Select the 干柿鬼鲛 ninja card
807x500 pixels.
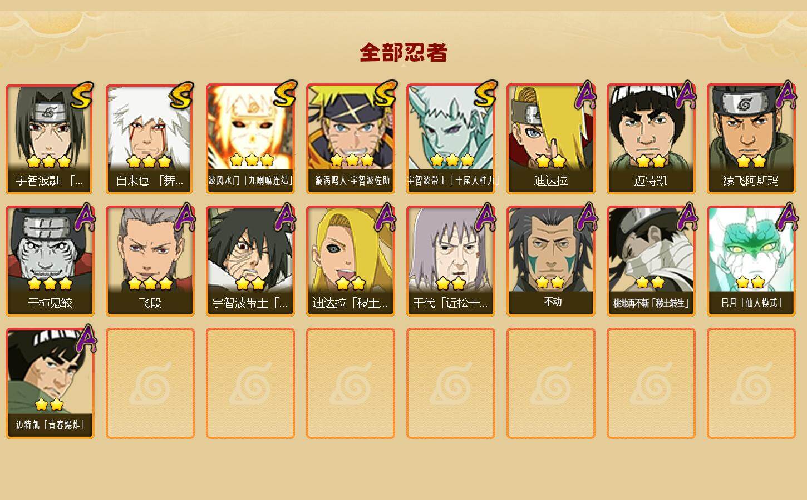(x=50, y=261)
